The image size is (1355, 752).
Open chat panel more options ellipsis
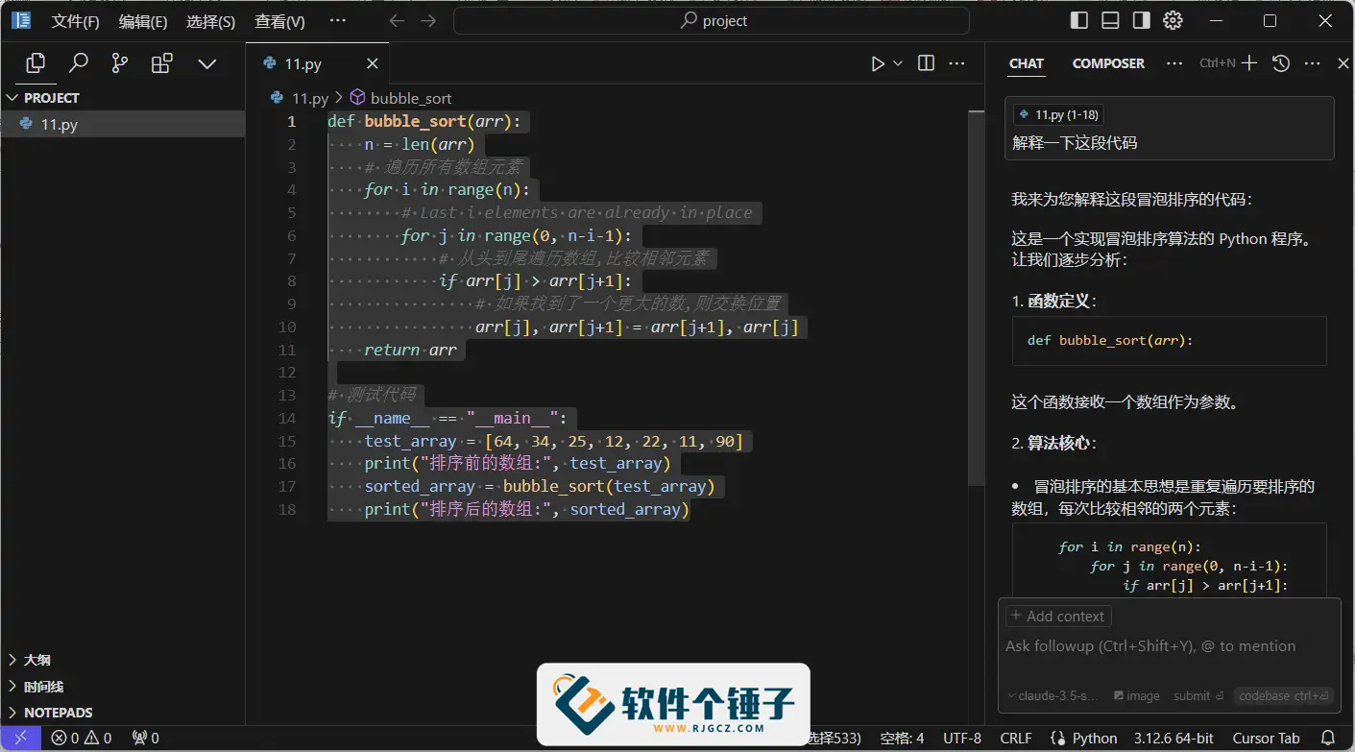point(1313,63)
